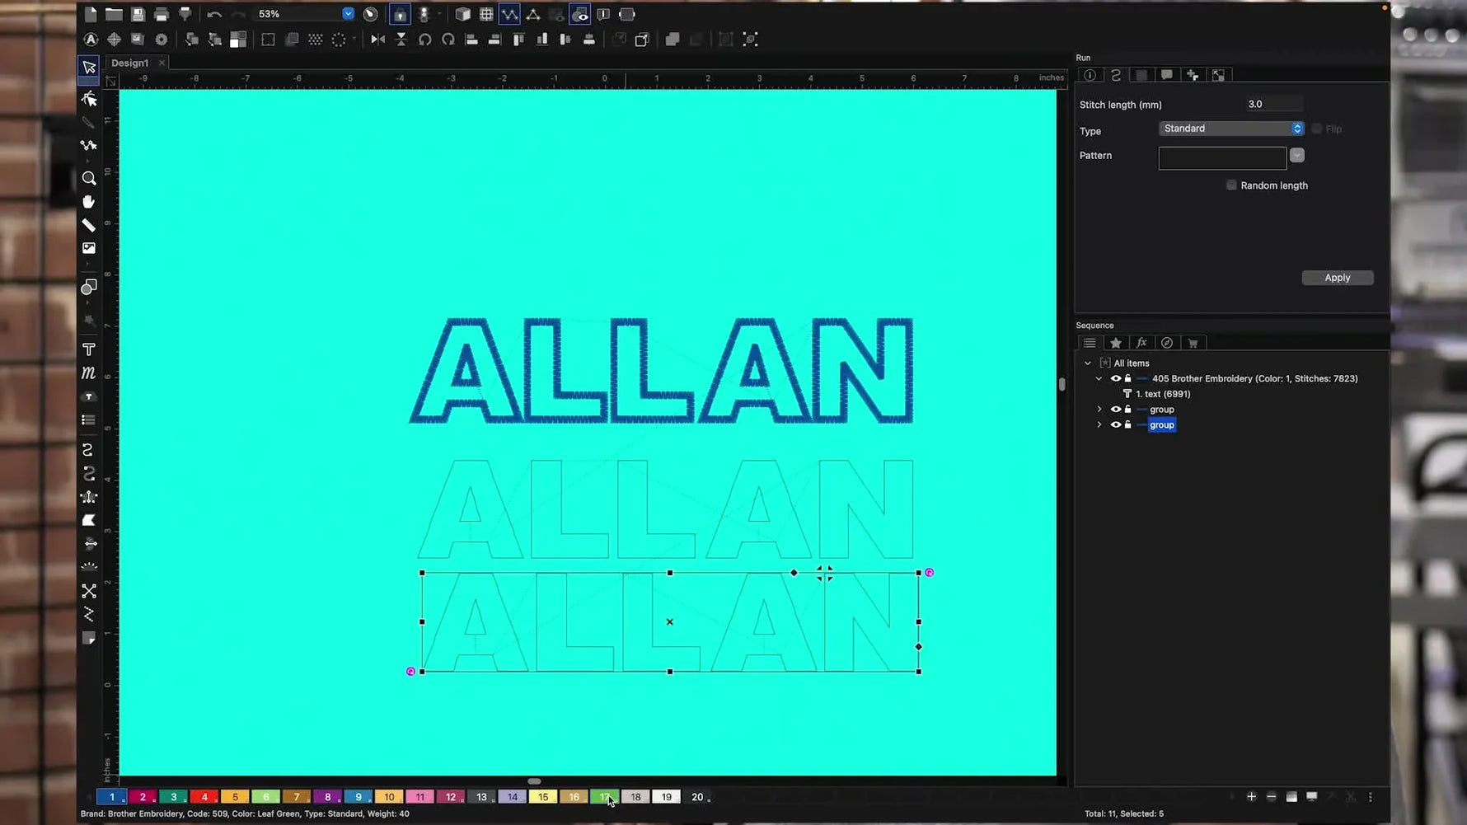The width and height of the screenshot is (1467, 825).
Task: Hide the highlighted group
Action: click(1116, 425)
